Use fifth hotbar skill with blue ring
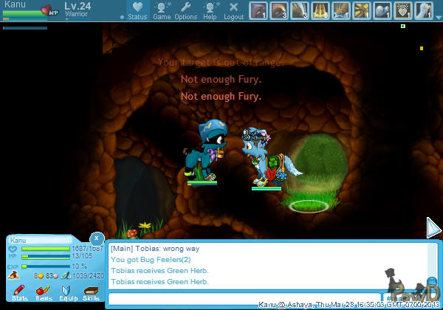The height and width of the screenshot is (310, 443). coord(340,10)
